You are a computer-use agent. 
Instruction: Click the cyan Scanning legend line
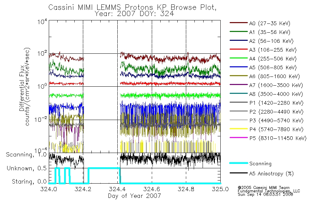[239, 163]
